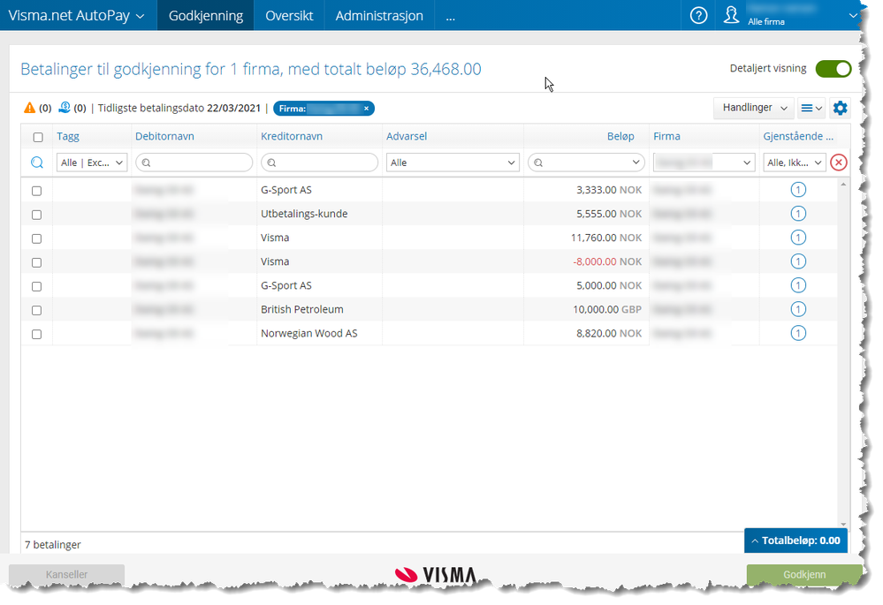Expand the user account menu arrow
883x605 pixels.
[853, 16]
